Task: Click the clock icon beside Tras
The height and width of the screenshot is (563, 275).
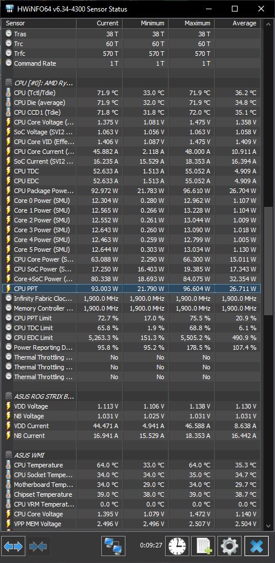Action: [x=9, y=34]
